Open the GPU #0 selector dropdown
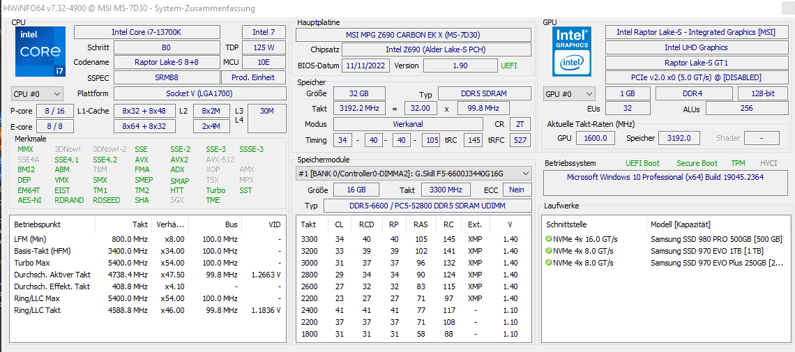Image resolution: width=795 pixels, height=352 pixels. coord(569,93)
